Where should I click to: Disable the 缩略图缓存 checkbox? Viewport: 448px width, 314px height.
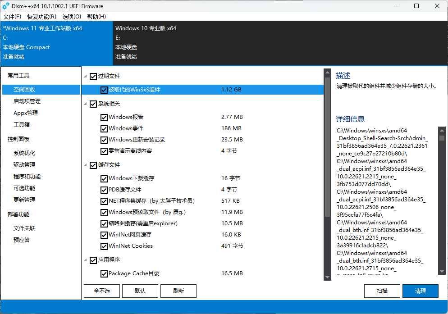click(x=104, y=223)
